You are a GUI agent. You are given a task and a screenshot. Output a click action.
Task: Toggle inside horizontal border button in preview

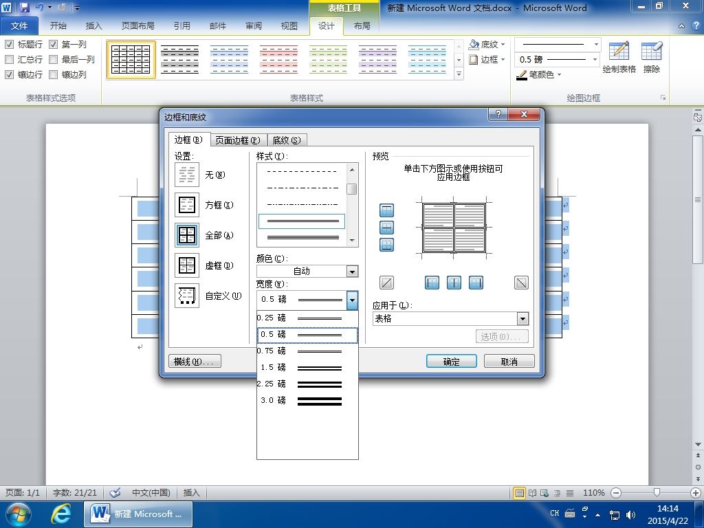tap(386, 227)
